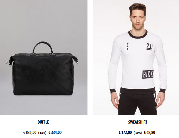Screen dimensions: 179x138
Task: Open the white sweatshirt model photo
Action: click(x=136, y=57)
